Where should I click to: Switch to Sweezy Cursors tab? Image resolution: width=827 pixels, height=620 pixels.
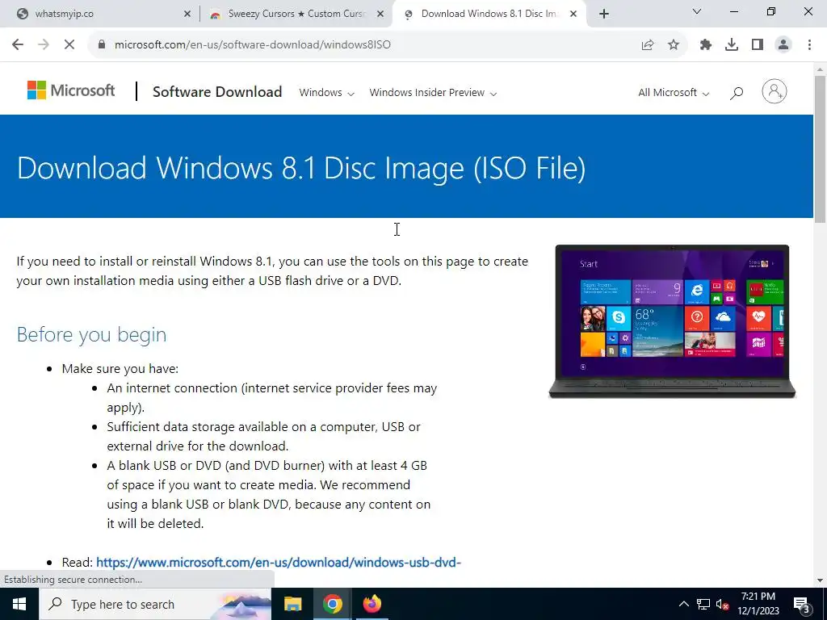click(x=296, y=14)
